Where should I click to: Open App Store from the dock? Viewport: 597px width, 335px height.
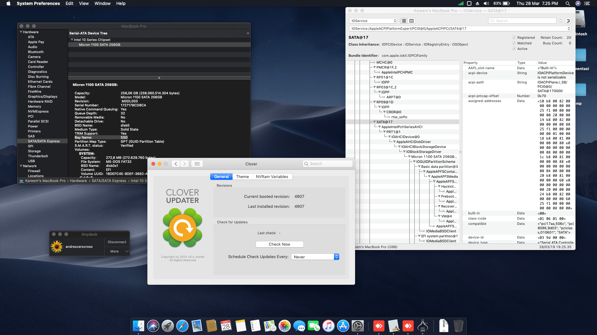pyautogui.click(x=343, y=326)
